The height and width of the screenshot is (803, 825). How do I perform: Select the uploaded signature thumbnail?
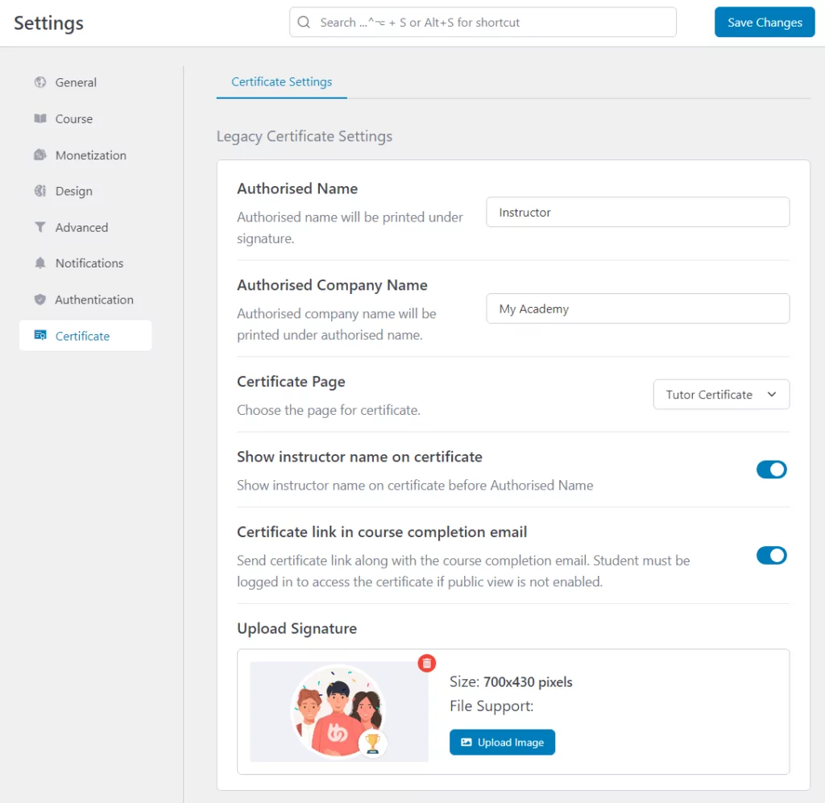tap(339, 711)
